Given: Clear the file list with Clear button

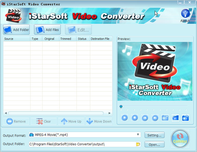Looking at the screenshot, I should [44, 121].
